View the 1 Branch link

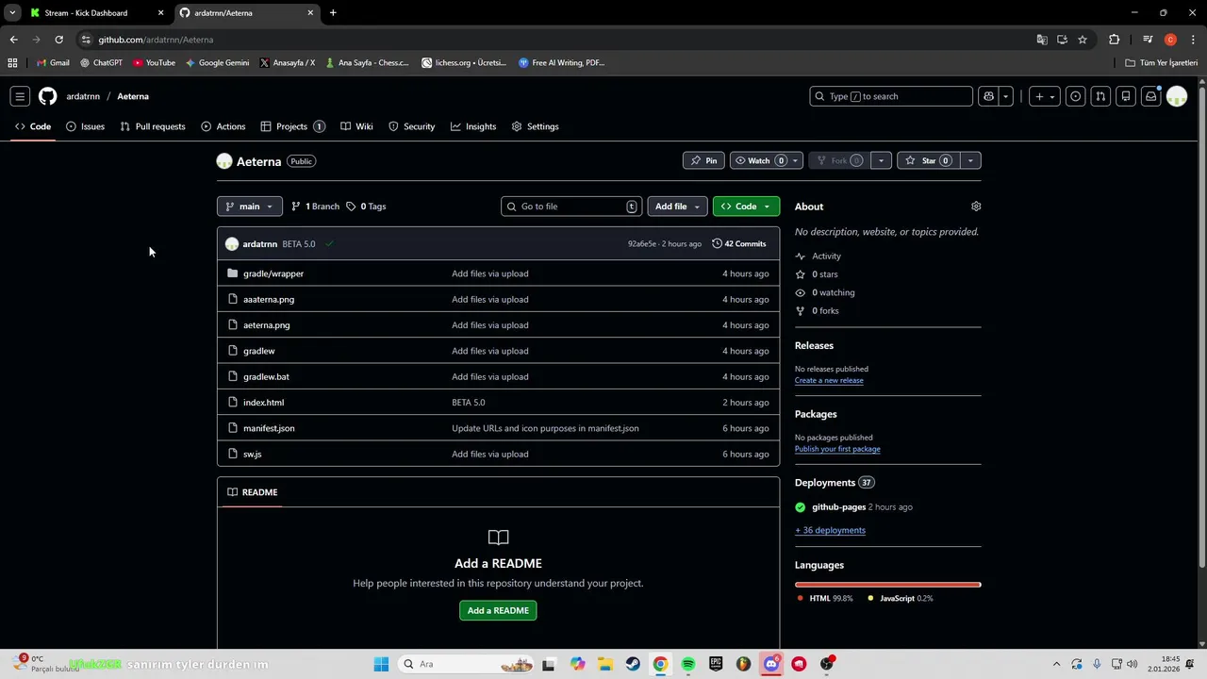pos(315,207)
